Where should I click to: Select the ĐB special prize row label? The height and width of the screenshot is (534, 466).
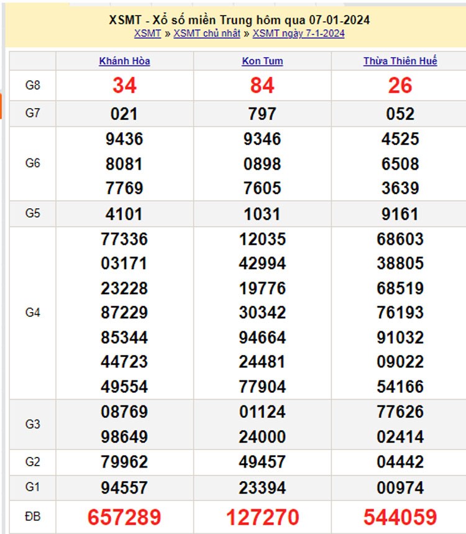[x=32, y=517]
